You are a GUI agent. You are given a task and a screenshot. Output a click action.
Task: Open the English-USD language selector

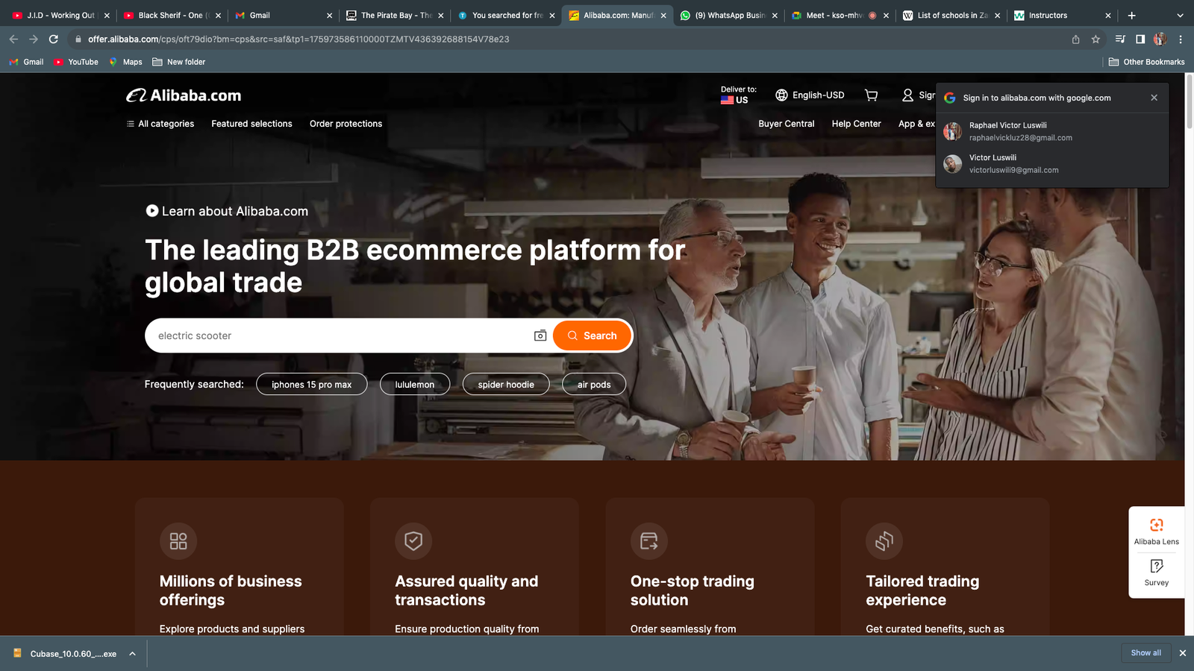click(x=810, y=95)
